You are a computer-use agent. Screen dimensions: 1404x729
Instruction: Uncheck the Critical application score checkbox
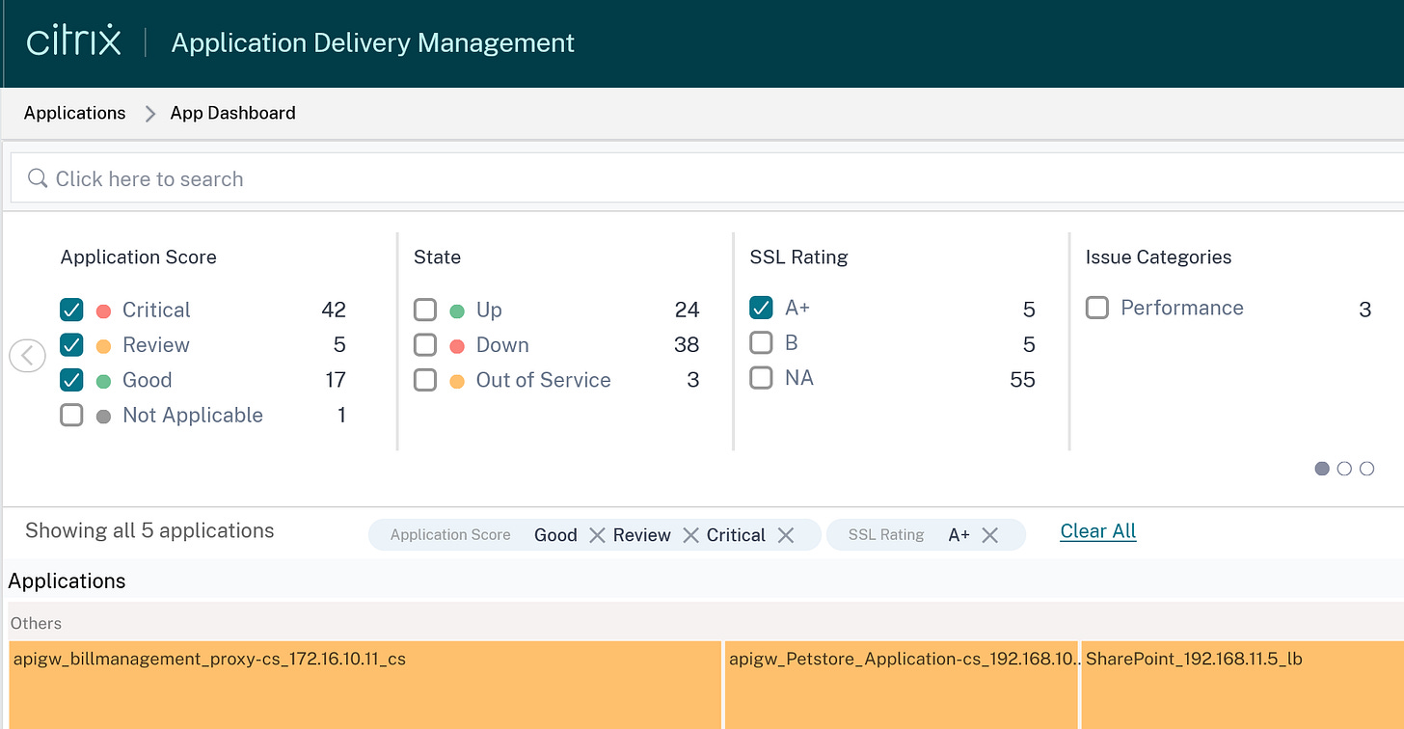pos(71,310)
